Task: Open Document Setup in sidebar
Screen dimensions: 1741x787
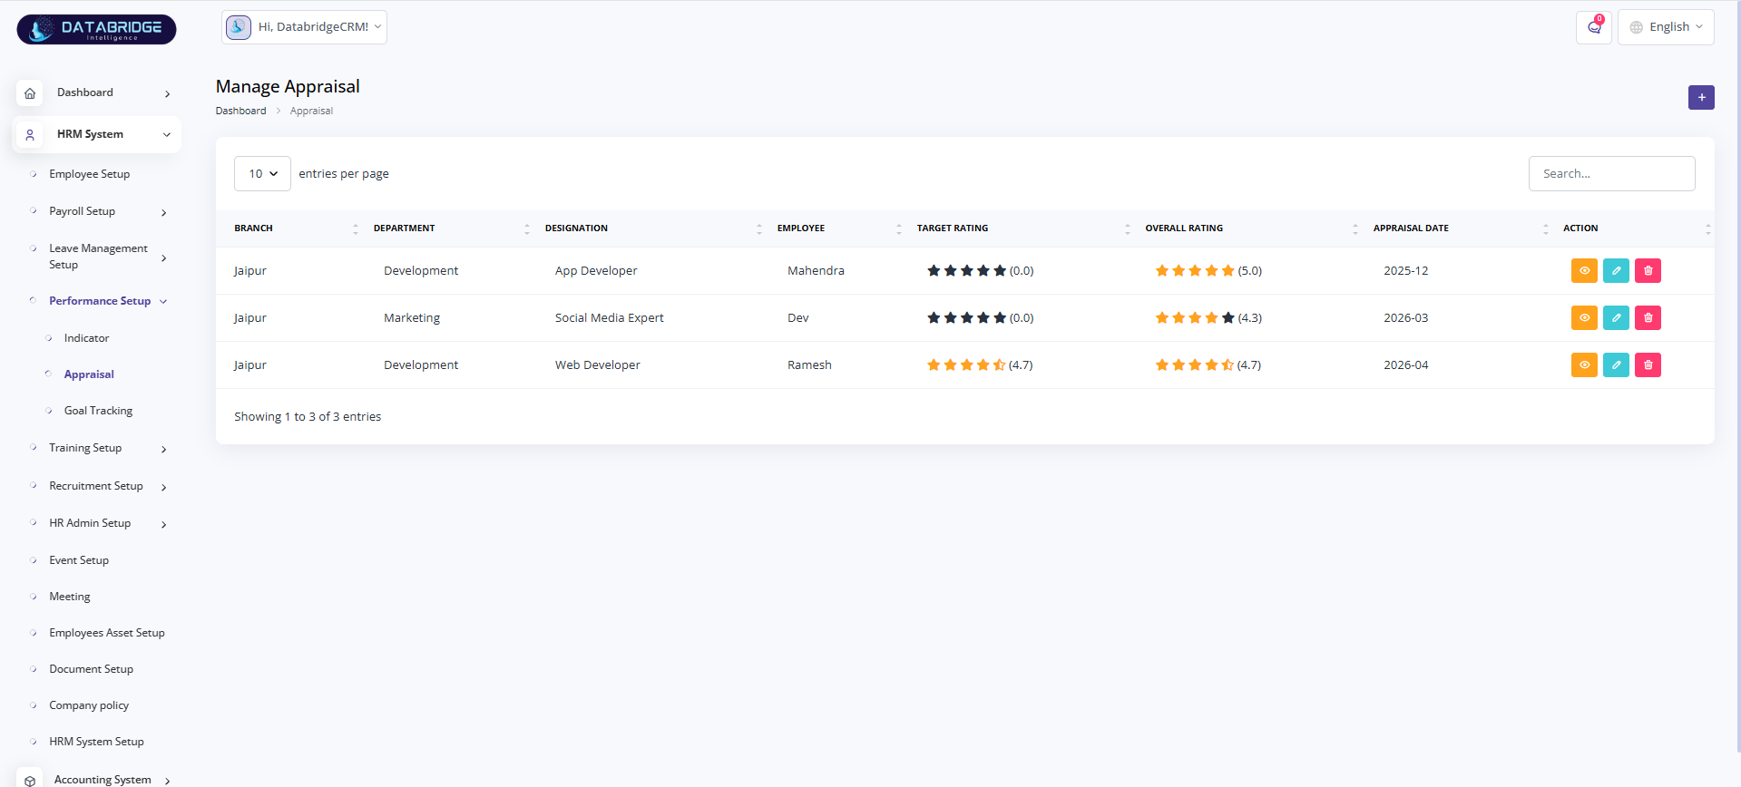Action: [92, 669]
